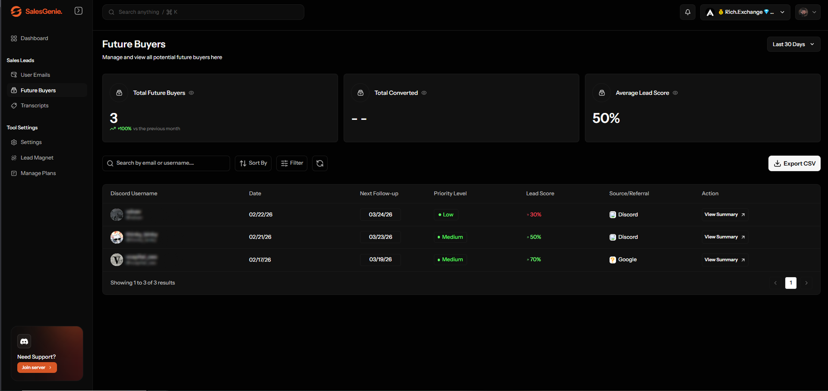Viewport: 828px width, 391px height.
Task: Open Settings via the gear icon
Action: [14, 142]
